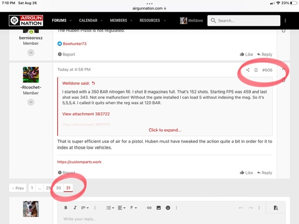The image size is (299, 224).
Task: Open -Ricochet- member profile name
Action: 31,87
